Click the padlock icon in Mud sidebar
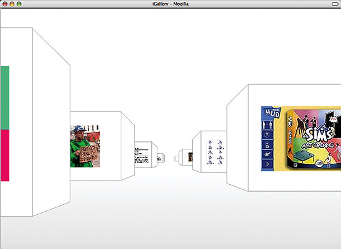The image size is (341, 249). click(x=268, y=144)
